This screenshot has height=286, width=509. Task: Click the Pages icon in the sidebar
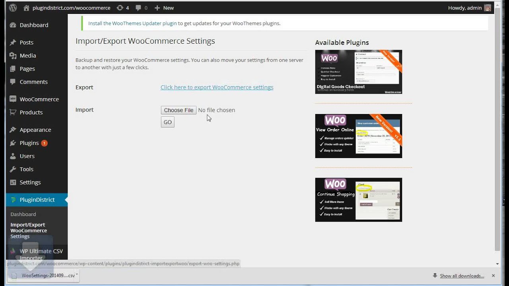click(13, 69)
